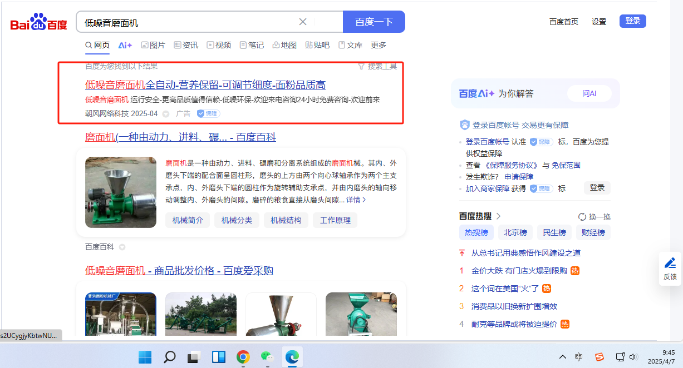Open Windows Start menu

pos(145,356)
